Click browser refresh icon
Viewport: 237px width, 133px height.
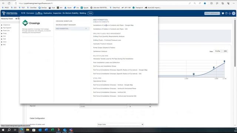pos(9,3)
